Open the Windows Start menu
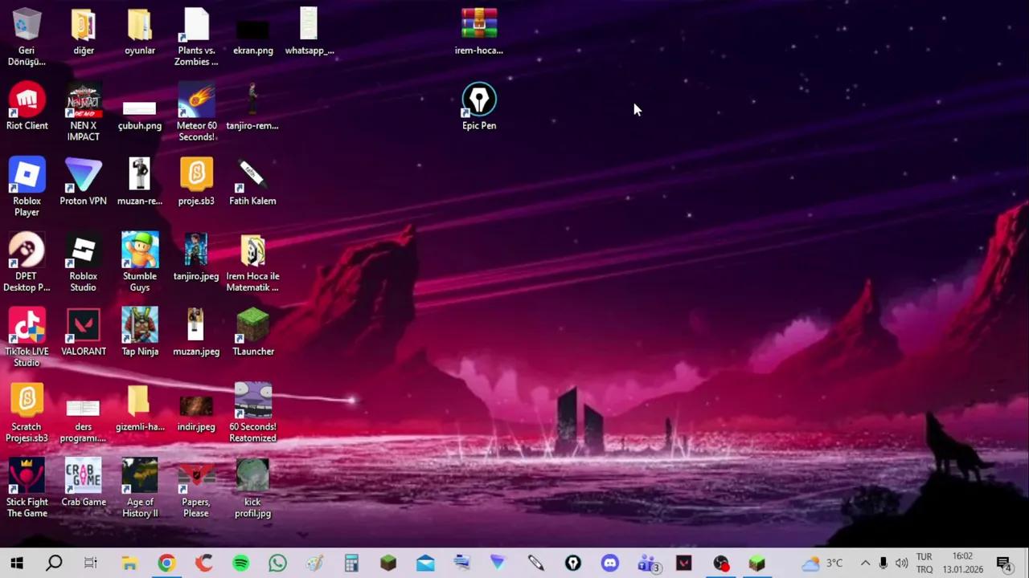 (17, 564)
